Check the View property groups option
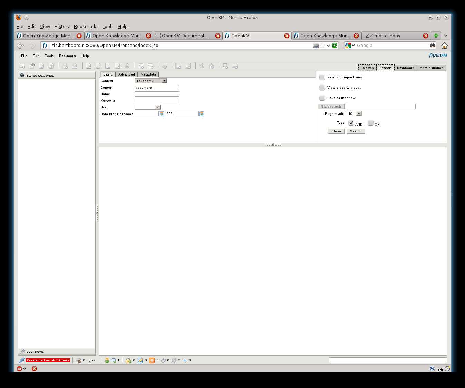The image size is (465, 388). [x=322, y=88]
